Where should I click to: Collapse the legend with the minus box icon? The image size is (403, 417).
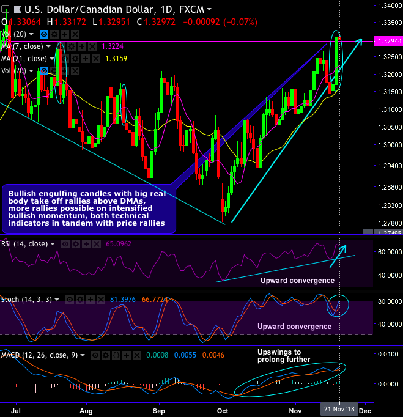5,10
